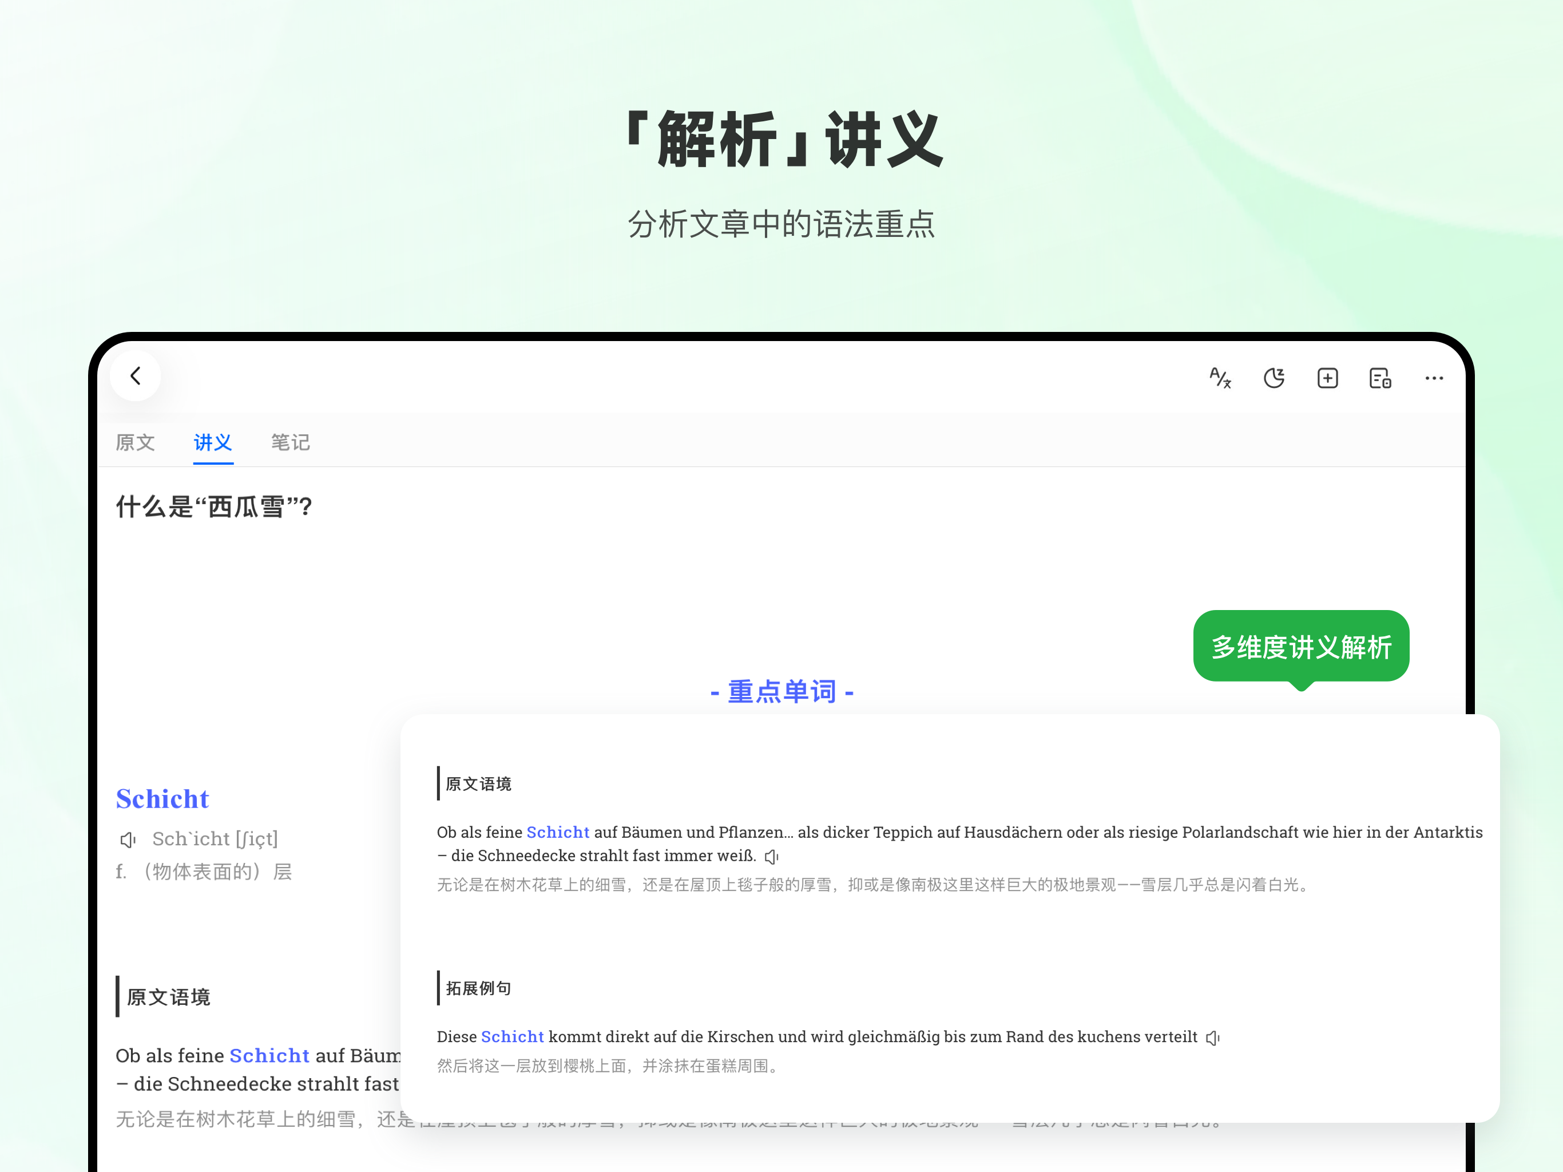Click the blue Schicht headword
Image resolution: width=1563 pixels, height=1172 pixels.
coord(162,799)
